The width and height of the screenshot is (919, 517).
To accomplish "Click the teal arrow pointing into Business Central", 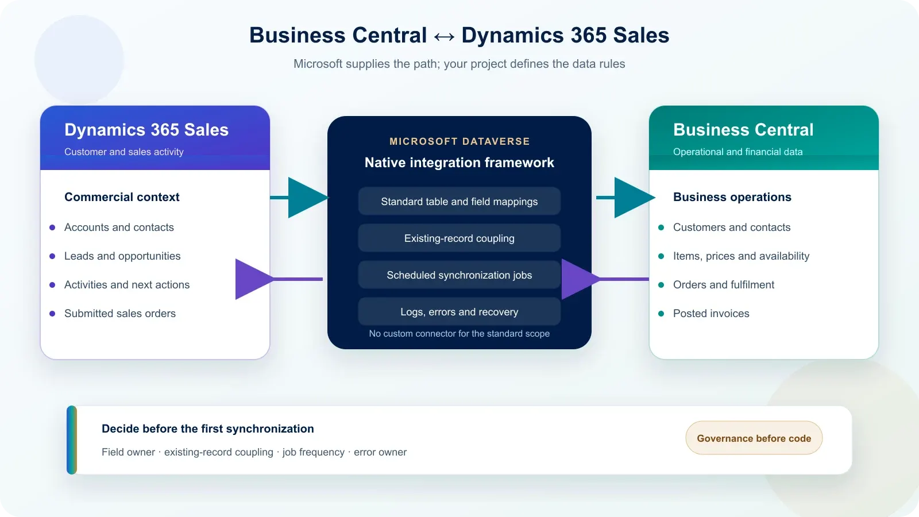I will click(625, 198).
